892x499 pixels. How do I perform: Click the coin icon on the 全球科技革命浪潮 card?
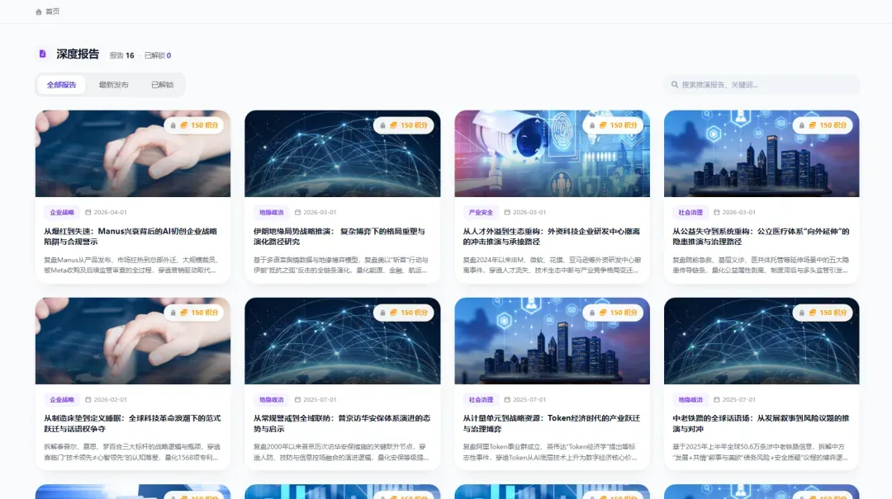[183, 313]
